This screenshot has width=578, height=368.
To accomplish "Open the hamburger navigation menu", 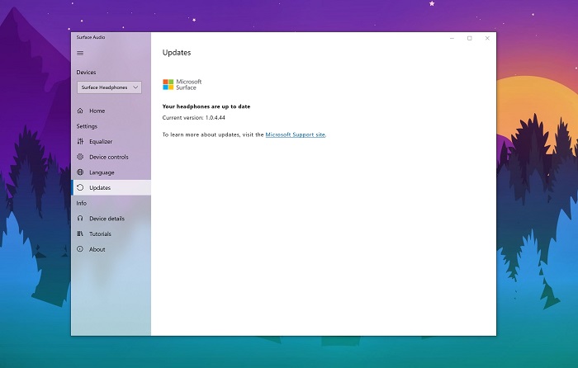I will pyautogui.click(x=80, y=53).
